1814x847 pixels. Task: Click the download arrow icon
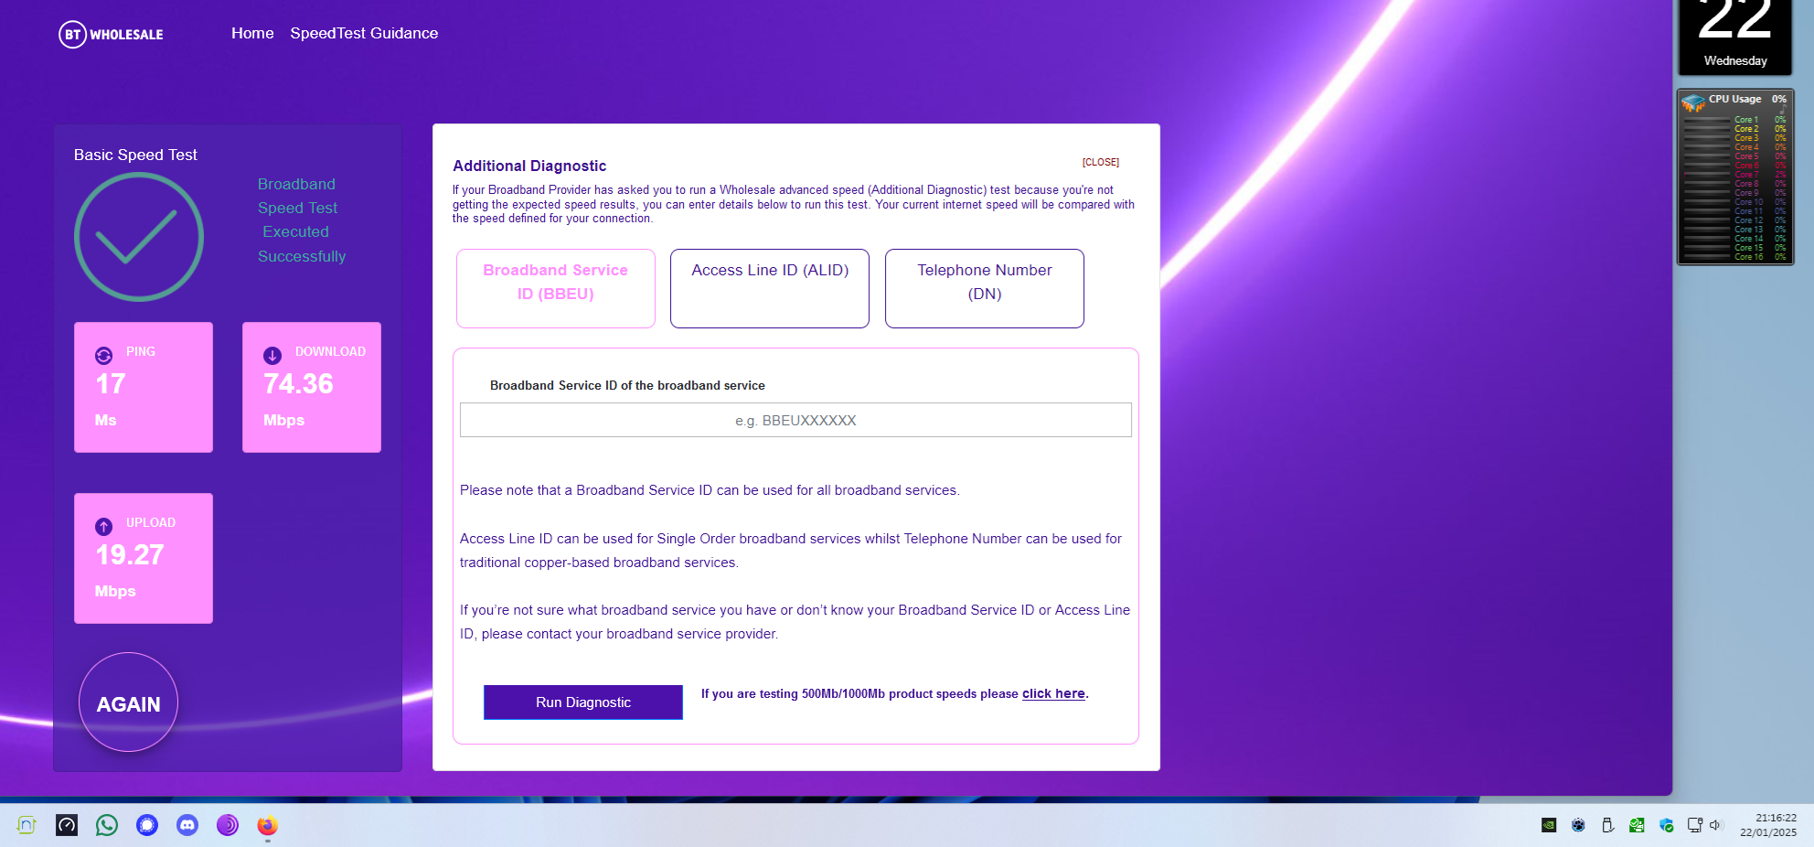(272, 356)
